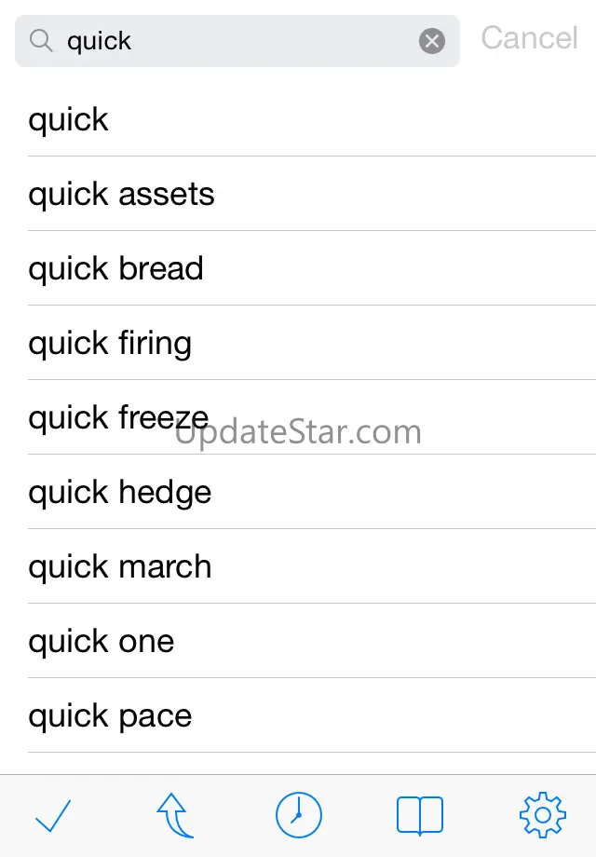The height and width of the screenshot is (857, 596).
Task: Tap the magnifying glass search icon
Action: tap(41, 41)
